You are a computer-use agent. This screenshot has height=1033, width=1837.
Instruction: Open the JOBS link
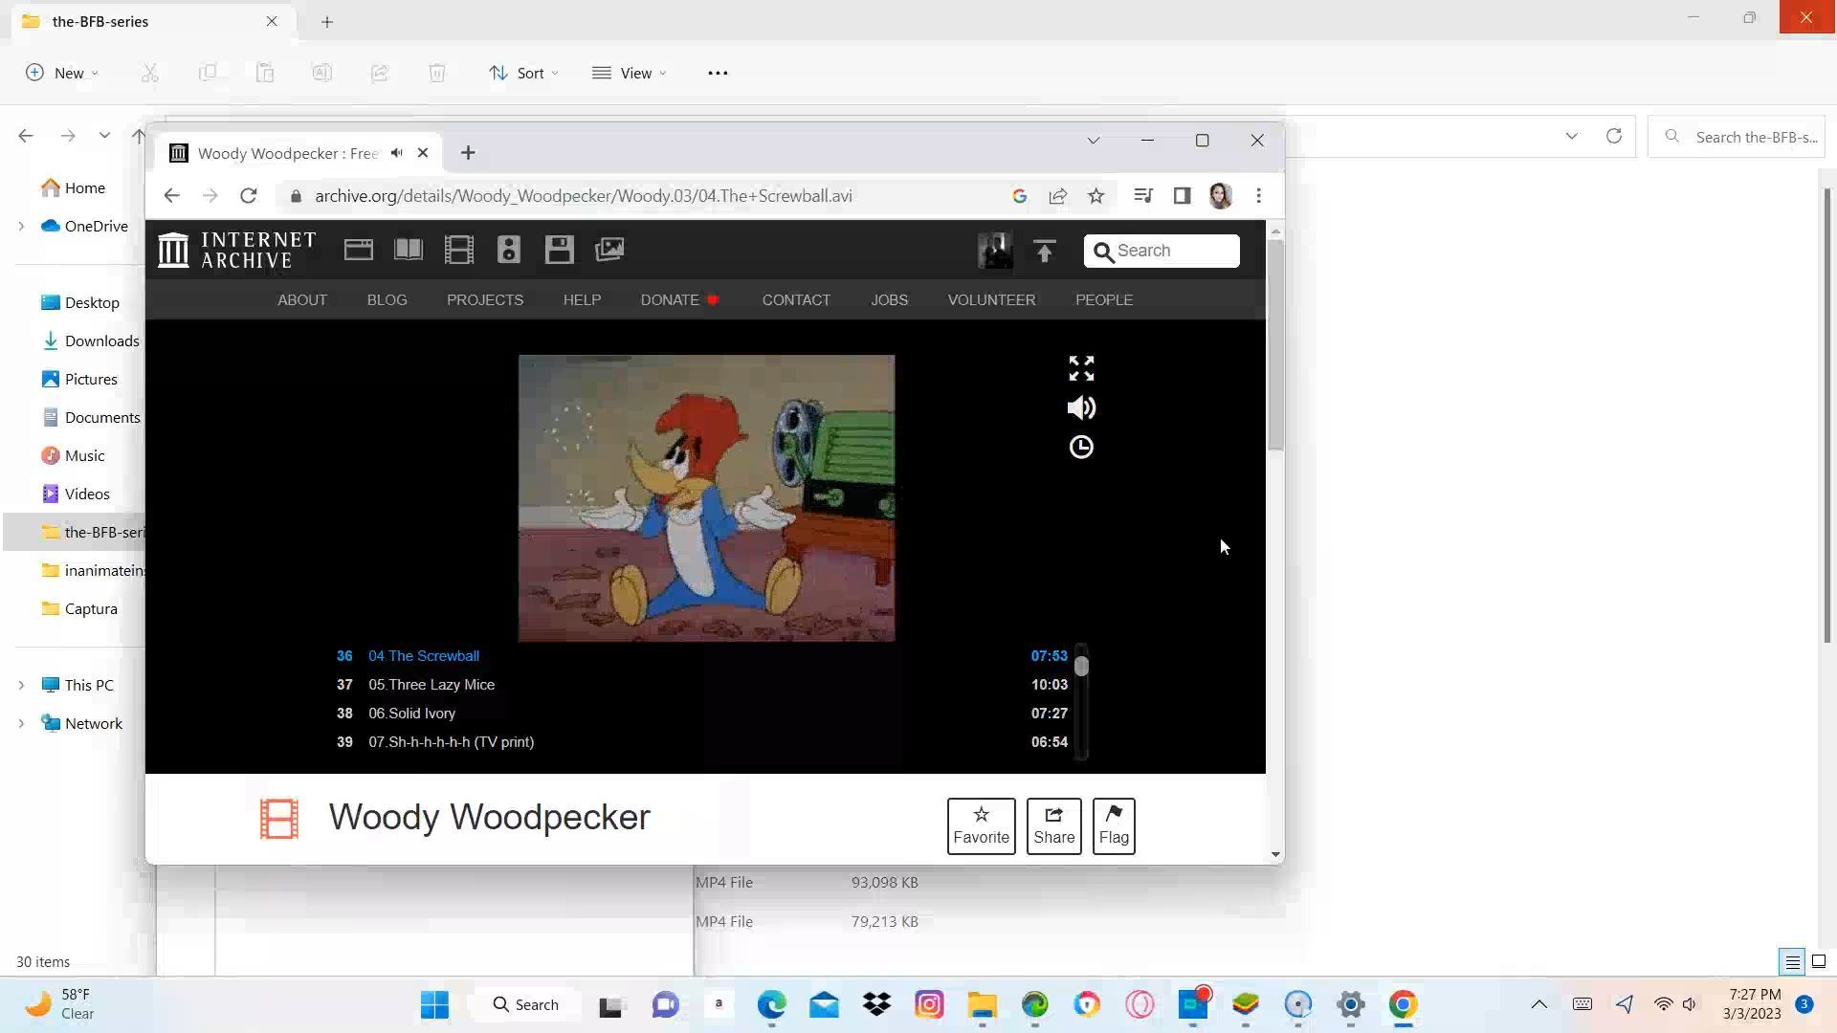(890, 300)
